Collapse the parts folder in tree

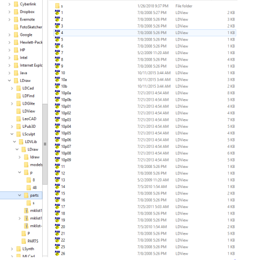[x=19, y=195]
